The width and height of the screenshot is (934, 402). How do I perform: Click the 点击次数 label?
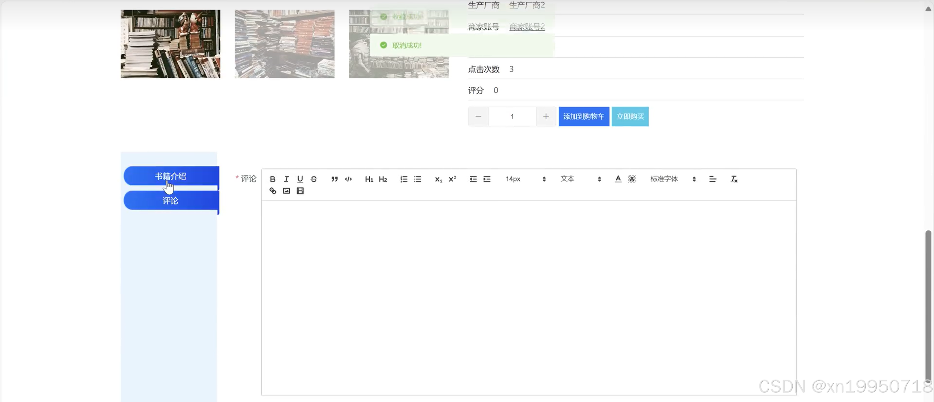484,69
